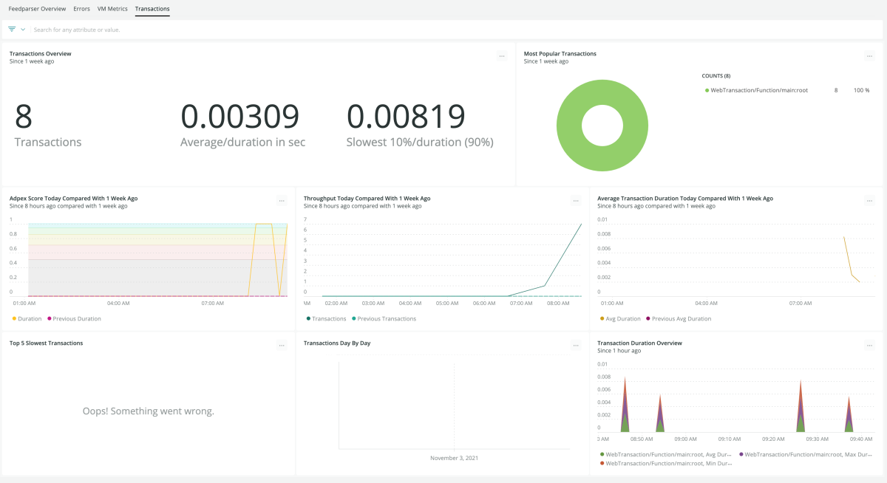Open Top 5 Slowest Transactions options menu

[282, 346]
